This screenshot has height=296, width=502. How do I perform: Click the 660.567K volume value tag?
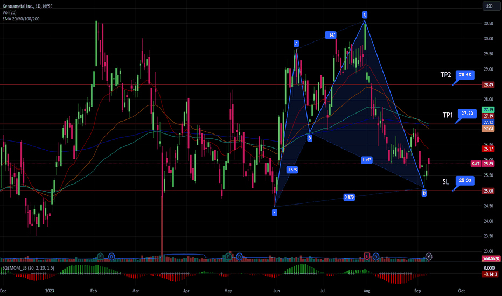(x=491, y=258)
